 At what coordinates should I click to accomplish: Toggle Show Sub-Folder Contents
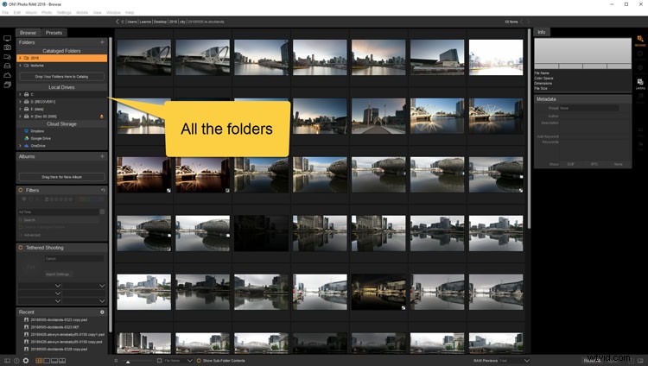point(199,361)
